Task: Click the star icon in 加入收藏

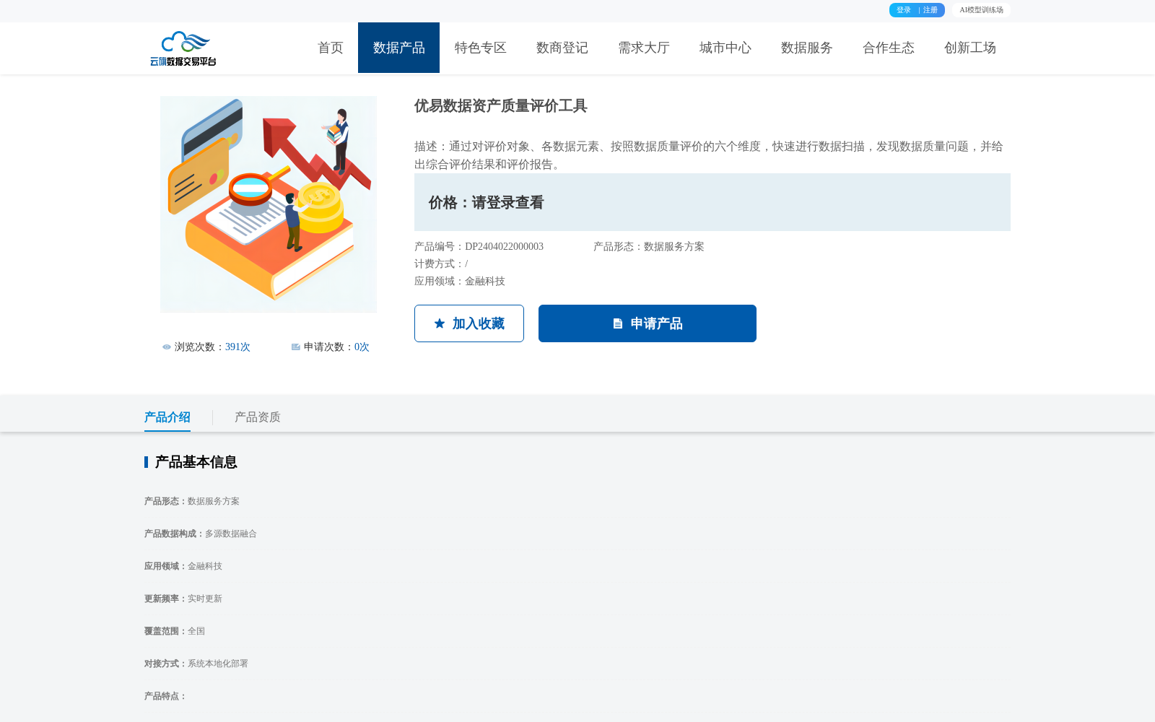Action: (x=440, y=323)
